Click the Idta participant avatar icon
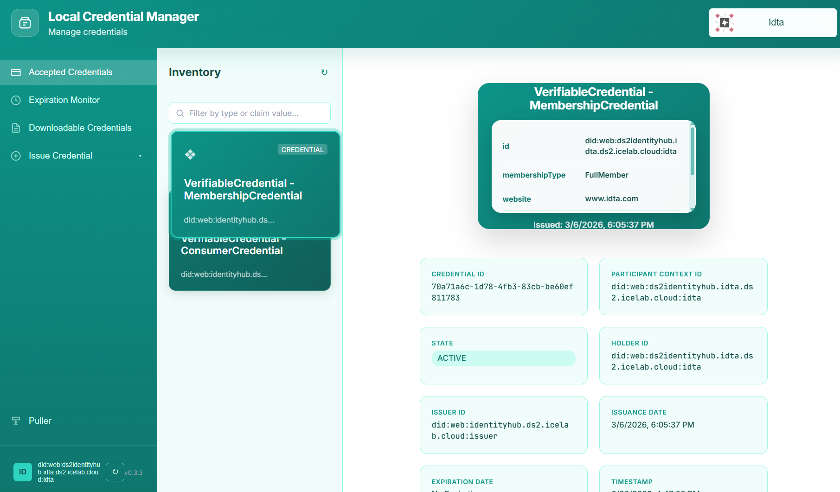 (x=725, y=23)
